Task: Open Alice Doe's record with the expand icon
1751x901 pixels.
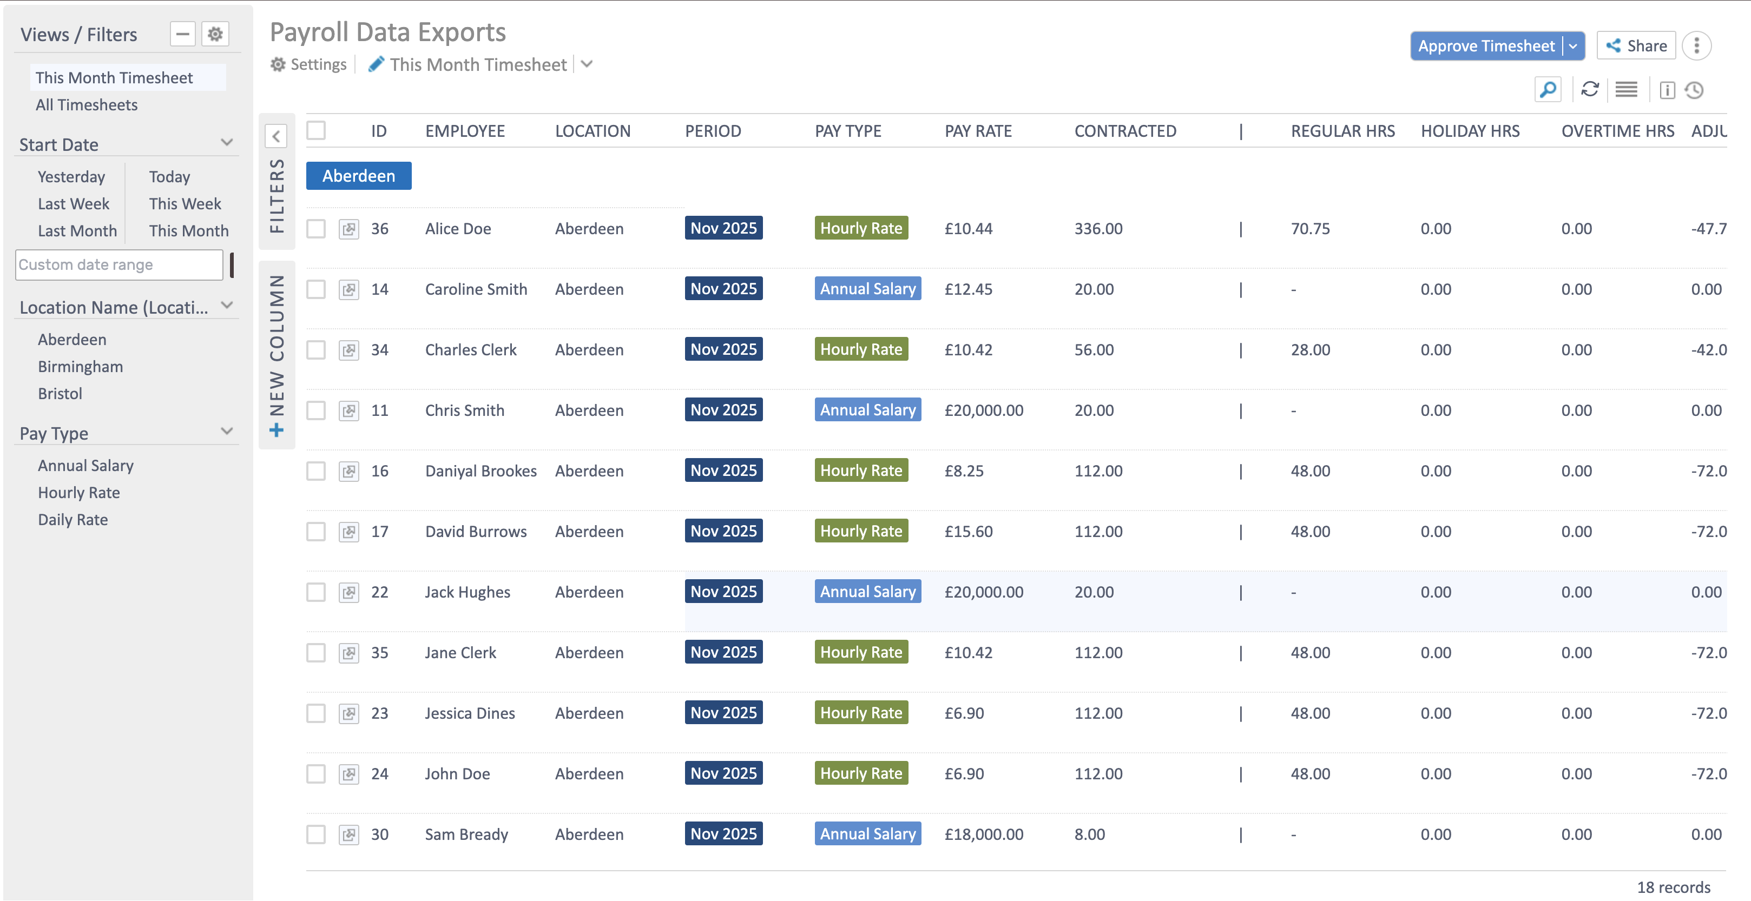Action: (350, 229)
